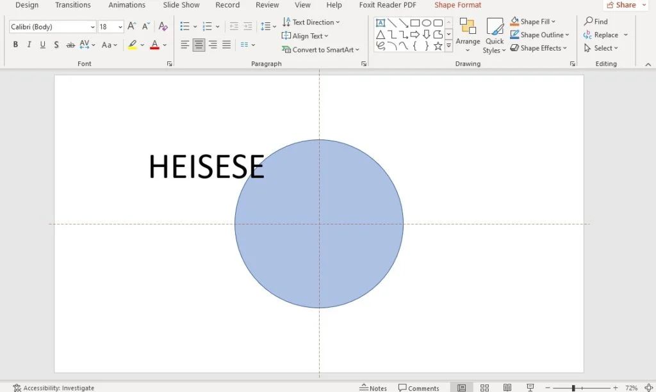Open the Comments pane
This screenshot has width=656, height=392.
tap(419, 388)
